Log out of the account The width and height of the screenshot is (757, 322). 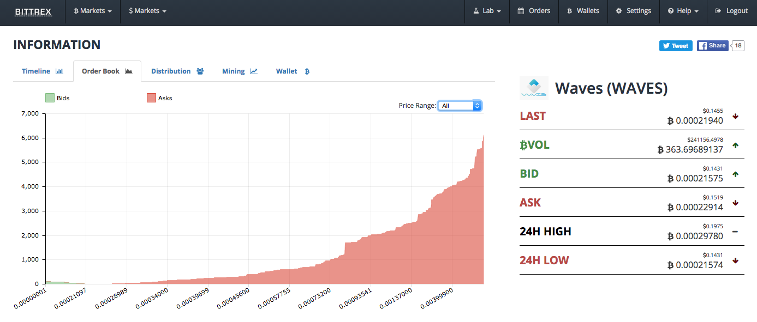(731, 11)
